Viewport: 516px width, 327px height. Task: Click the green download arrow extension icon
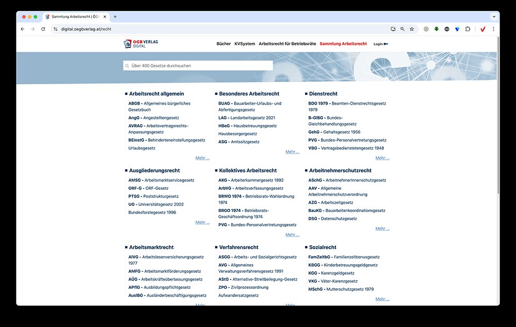point(436,29)
